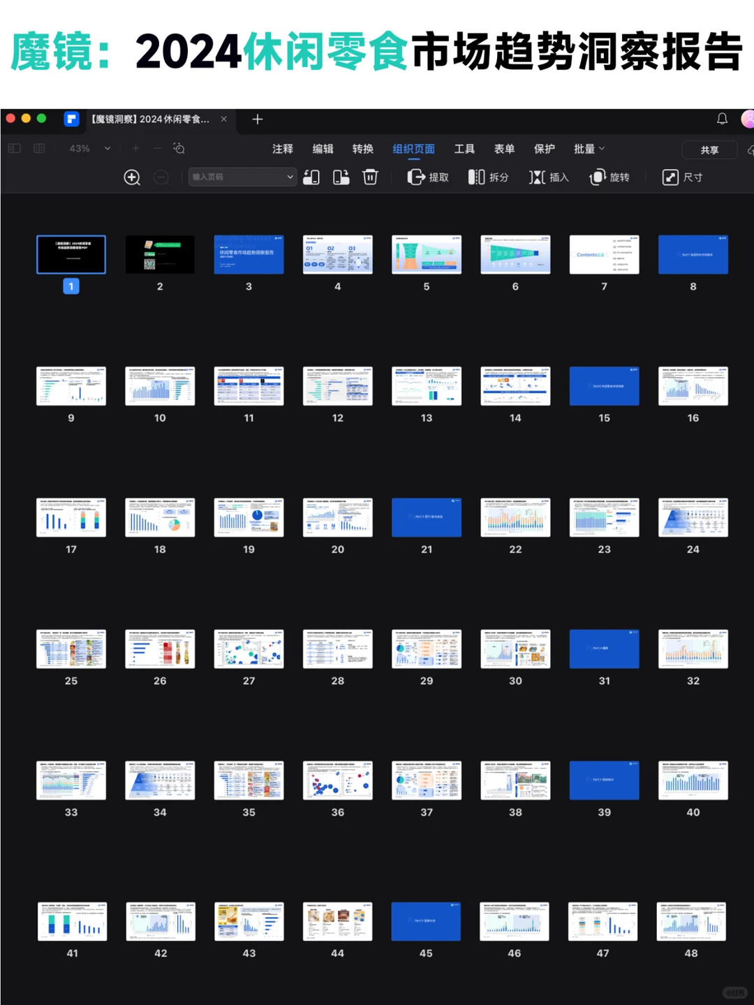The image size is (754, 1005).
Task: Click the 提取 extract pages button
Action: pos(428,177)
